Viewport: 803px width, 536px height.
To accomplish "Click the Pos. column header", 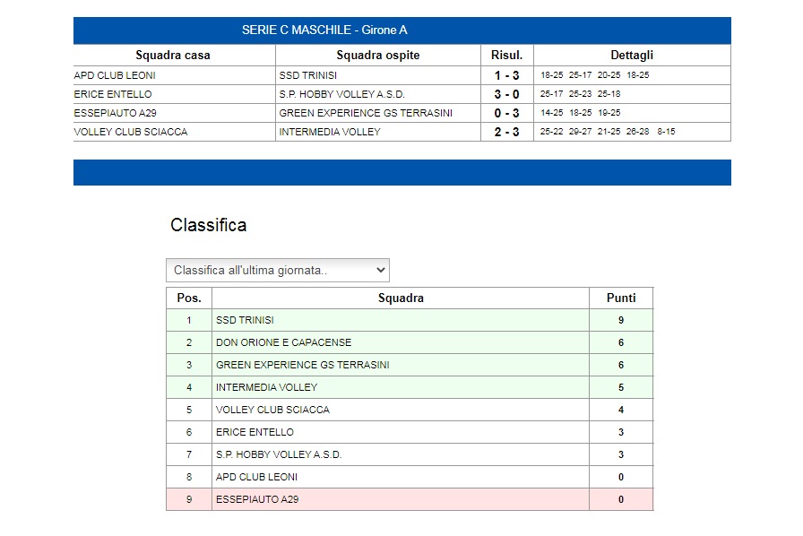I will (189, 298).
